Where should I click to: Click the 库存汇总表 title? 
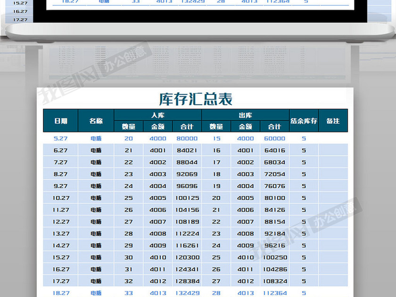[x=196, y=99]
